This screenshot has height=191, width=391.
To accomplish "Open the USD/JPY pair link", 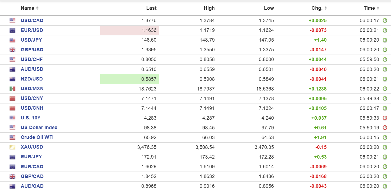I will [x=31, y=40].
